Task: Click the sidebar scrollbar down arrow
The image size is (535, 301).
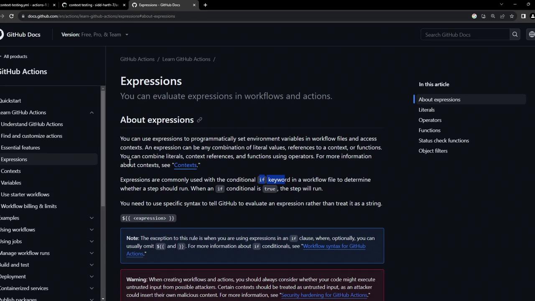Action: tap(103, 298)
